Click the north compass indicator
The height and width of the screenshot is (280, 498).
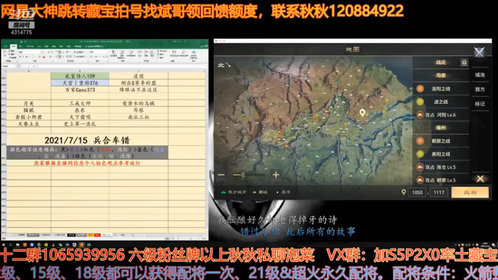224,65
